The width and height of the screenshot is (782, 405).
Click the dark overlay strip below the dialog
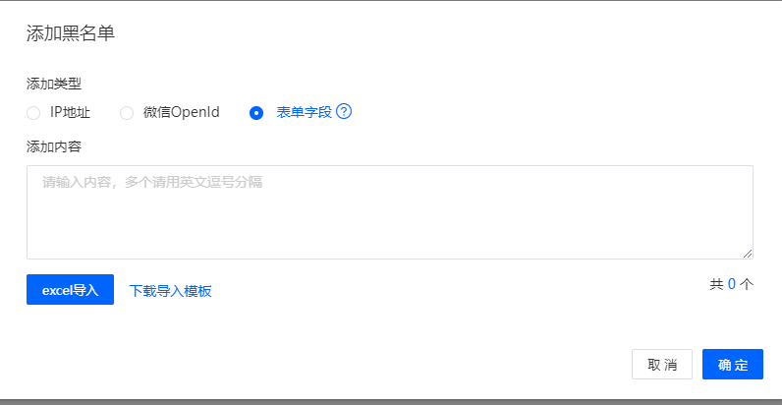click(x=391, y=402)
